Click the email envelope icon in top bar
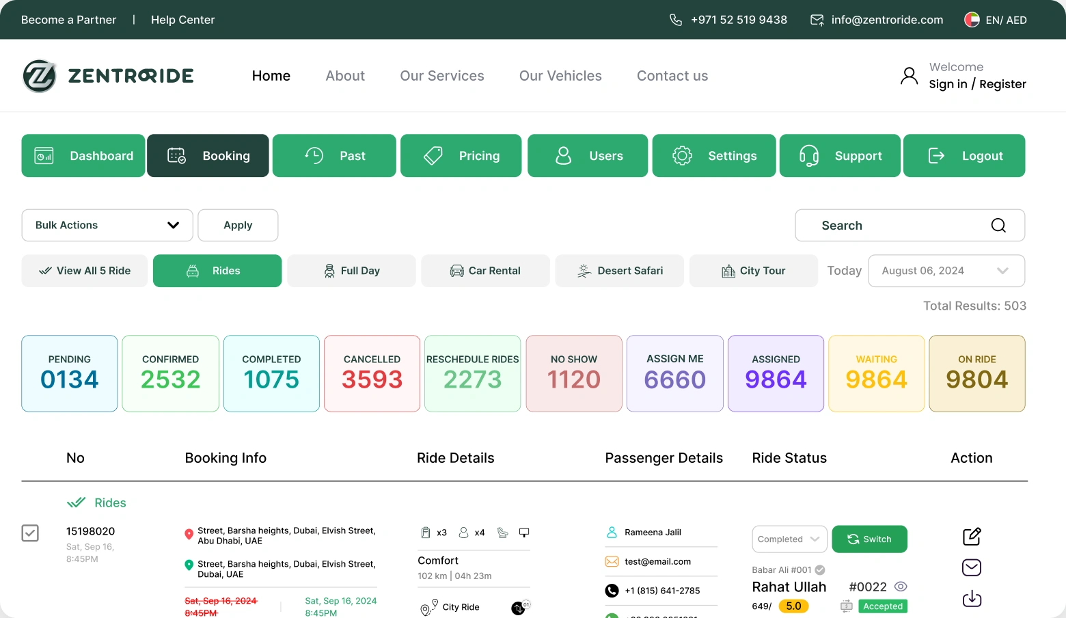The image size is (1066, 618). click(x=817, y=20)
